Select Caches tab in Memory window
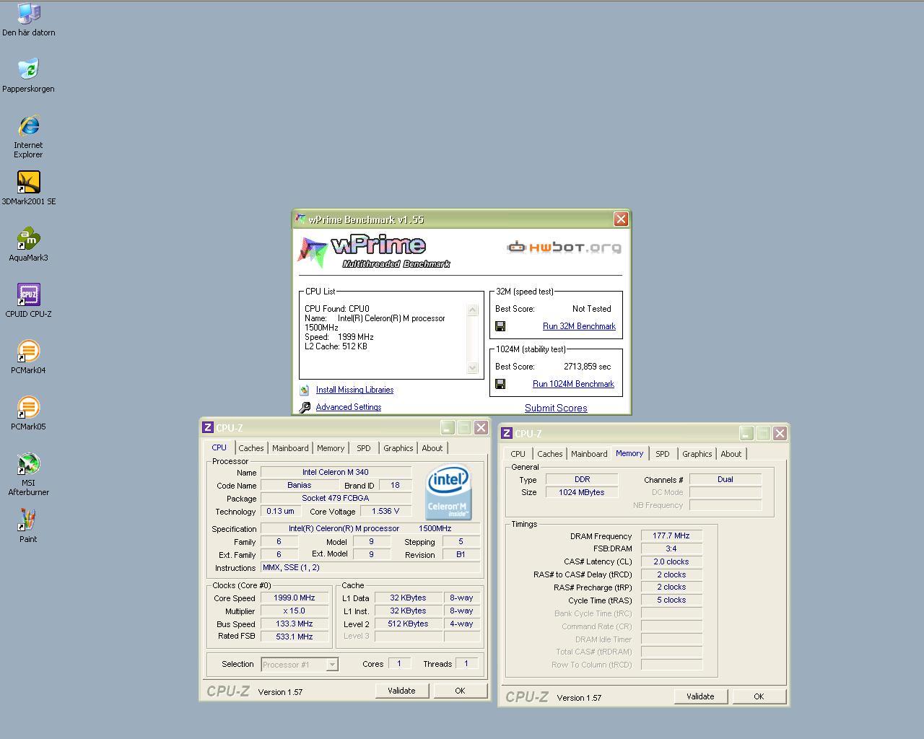The width and height of the screenshot is (924, 739). [550, 454]
